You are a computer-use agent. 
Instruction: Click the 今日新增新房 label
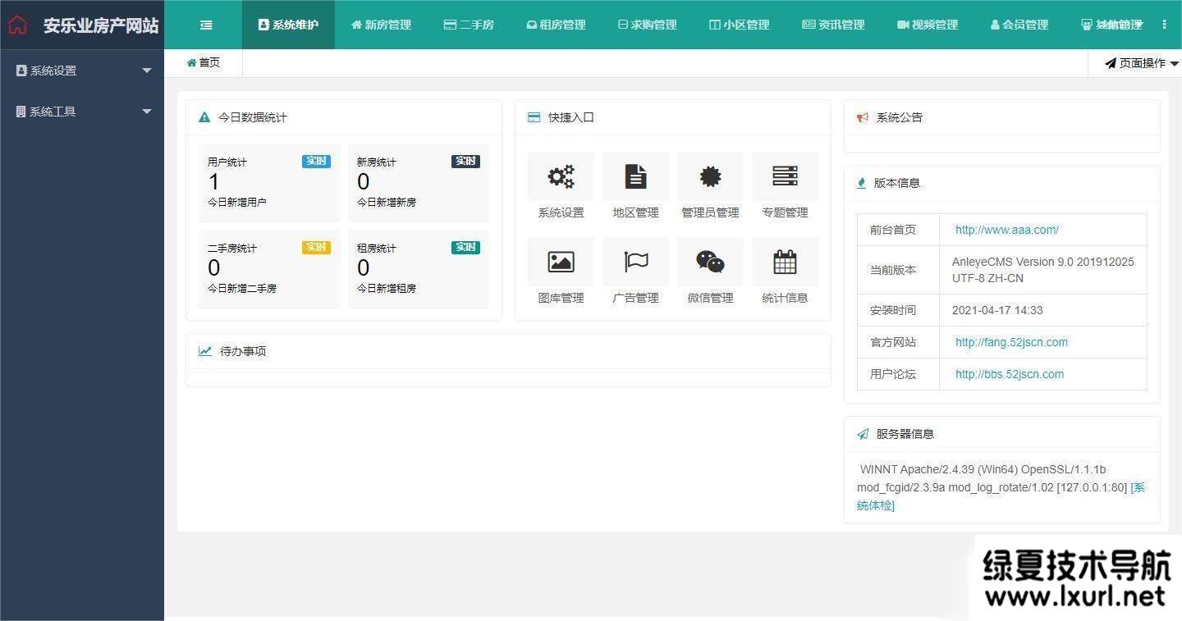pos(386,202)
